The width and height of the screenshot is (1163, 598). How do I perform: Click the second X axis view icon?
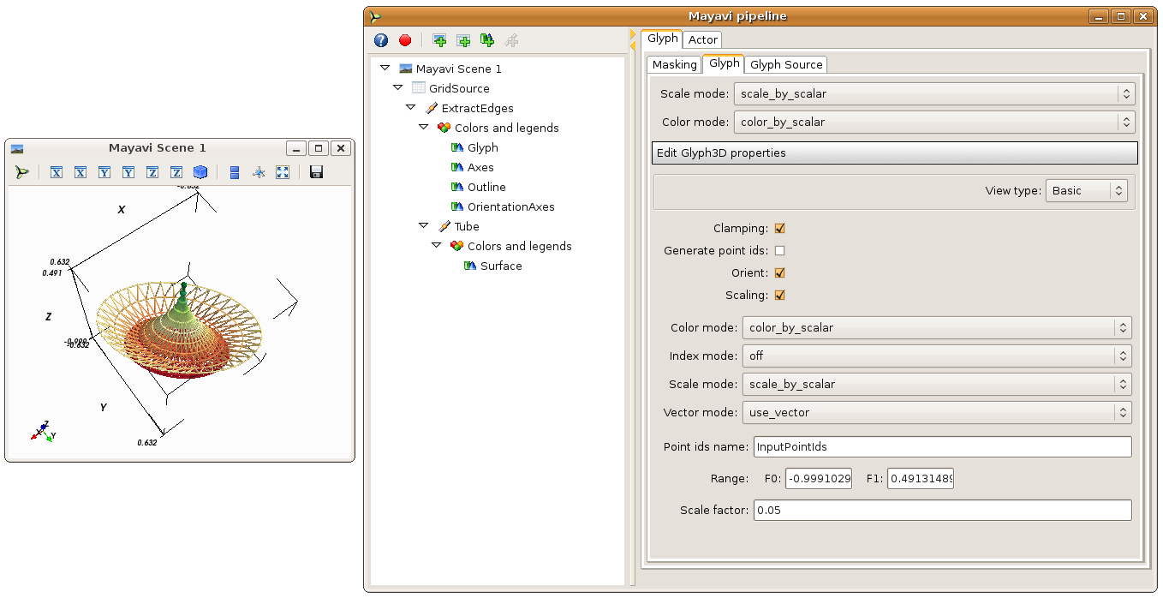(x=81, y=172)
